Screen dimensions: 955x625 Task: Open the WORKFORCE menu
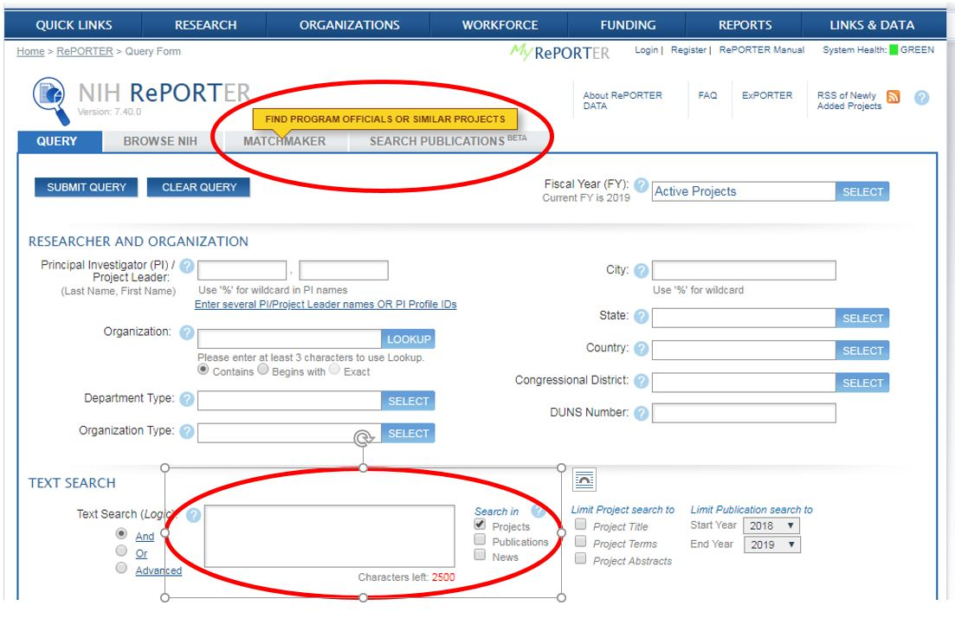[x=500, y=25]
